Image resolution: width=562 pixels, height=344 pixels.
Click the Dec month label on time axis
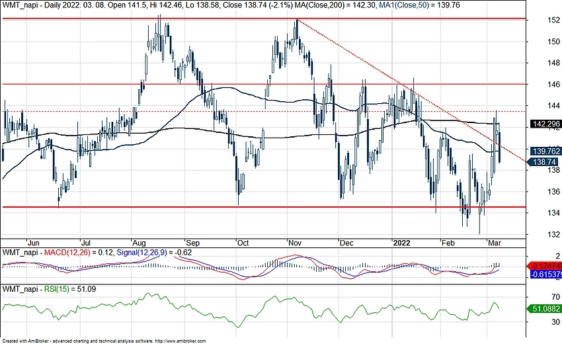(x=346, y=243)
